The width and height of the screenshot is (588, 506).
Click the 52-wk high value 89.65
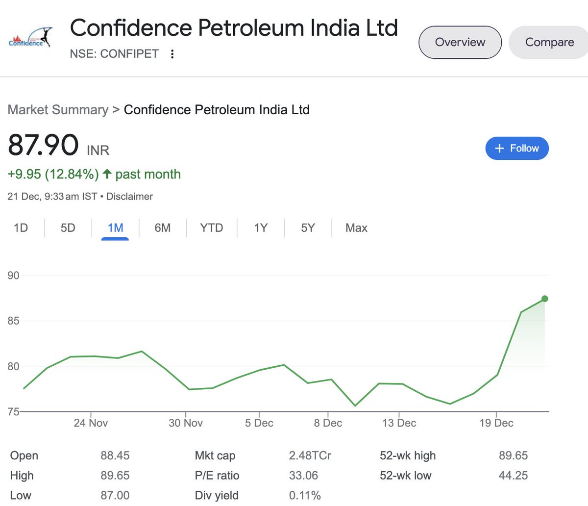(x=514, y=455)
